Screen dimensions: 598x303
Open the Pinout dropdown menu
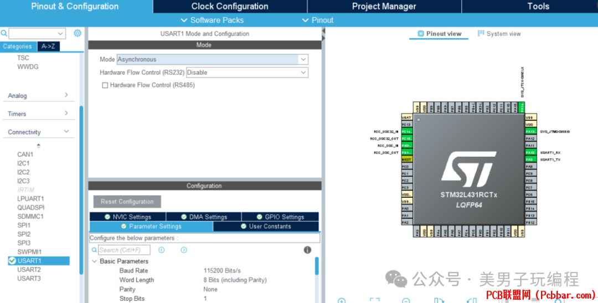pyautogui.click(x=318, y=20)
